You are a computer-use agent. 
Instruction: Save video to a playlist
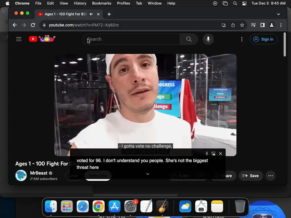pyautogui.click(x=250, y=176)
